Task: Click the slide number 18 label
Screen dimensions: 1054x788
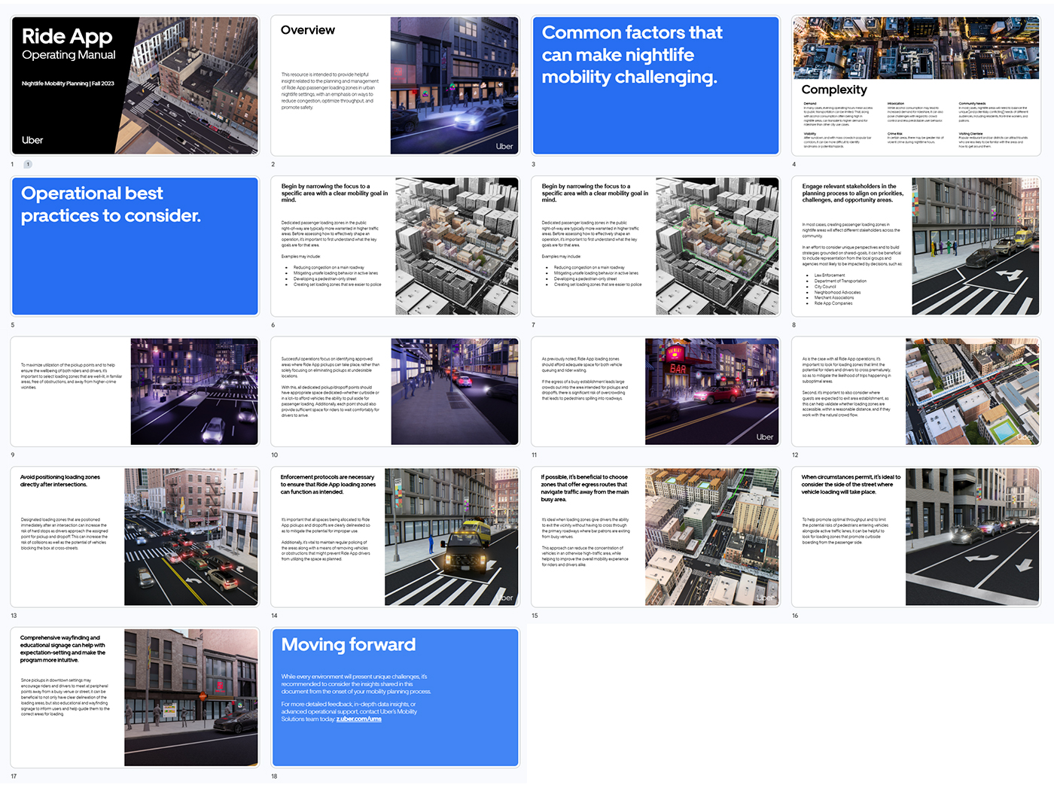Action: coord(274,776)
